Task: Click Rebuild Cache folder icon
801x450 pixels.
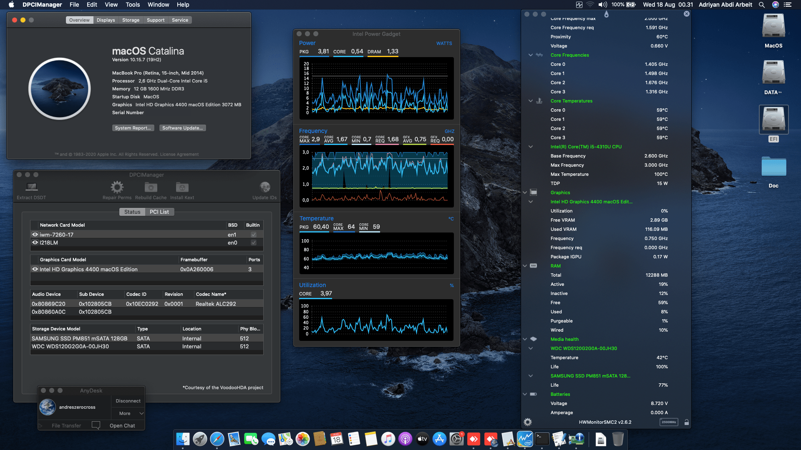Action: click(151, 187)
